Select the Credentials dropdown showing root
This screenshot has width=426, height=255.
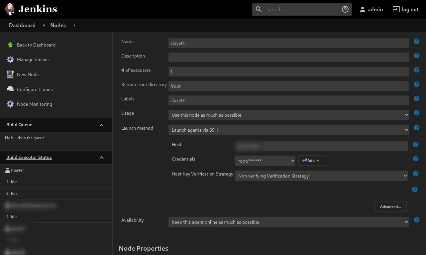click(265, 161)
